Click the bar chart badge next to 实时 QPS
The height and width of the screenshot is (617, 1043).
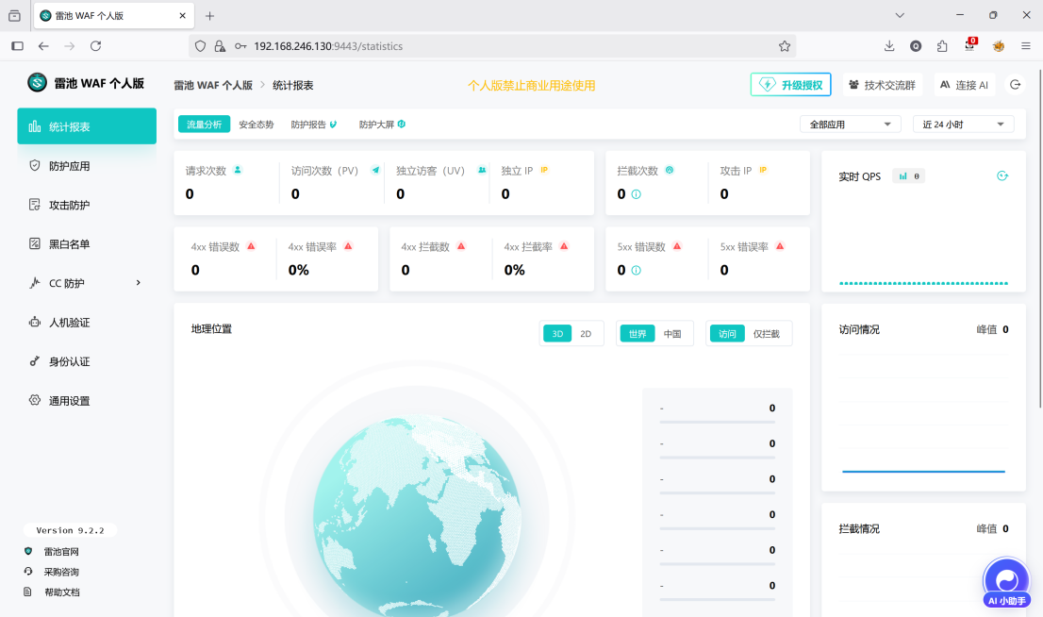coord(909,175)
